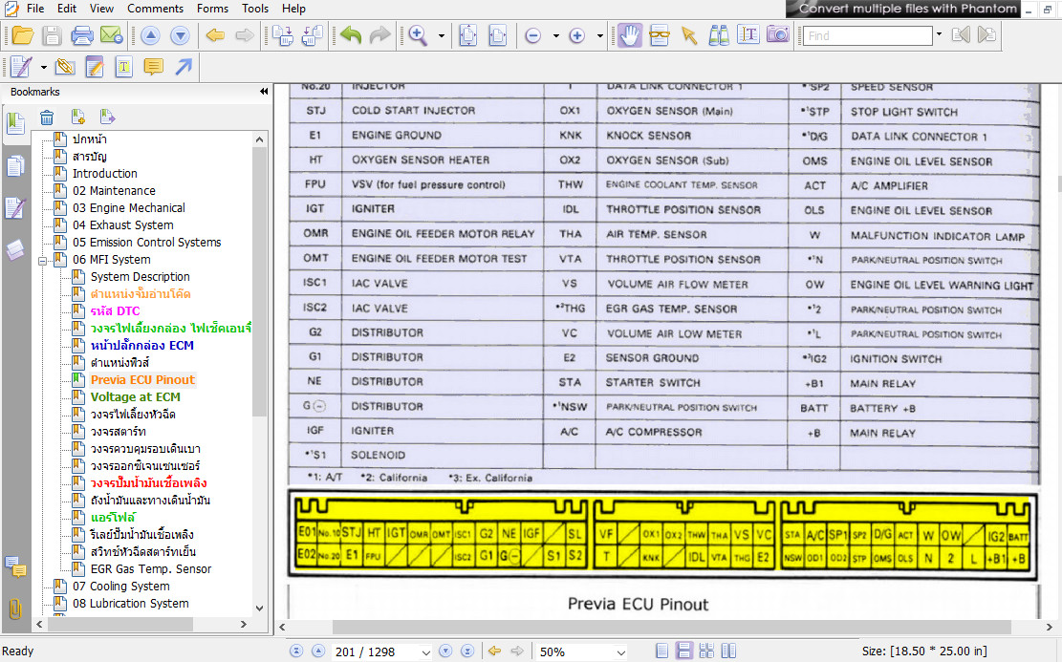
Task: Enable continuous page layout mode
Action: click(684, 651)
